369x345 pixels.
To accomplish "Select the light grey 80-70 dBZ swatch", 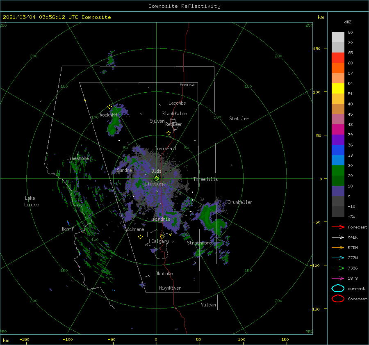I will pos(338,37).
